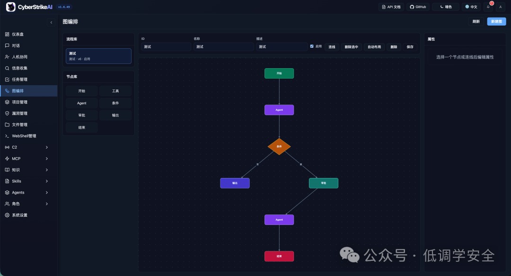Add a 工具 node from 节点库
The width and height of the screenshot is (511, 276).
pyautogui.click(x=115, y=91)
